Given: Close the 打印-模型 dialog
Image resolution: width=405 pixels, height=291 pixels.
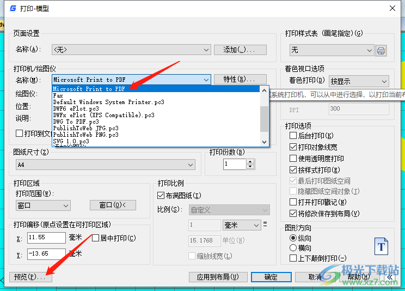Looking at the screenshot, I should point(392,8).
